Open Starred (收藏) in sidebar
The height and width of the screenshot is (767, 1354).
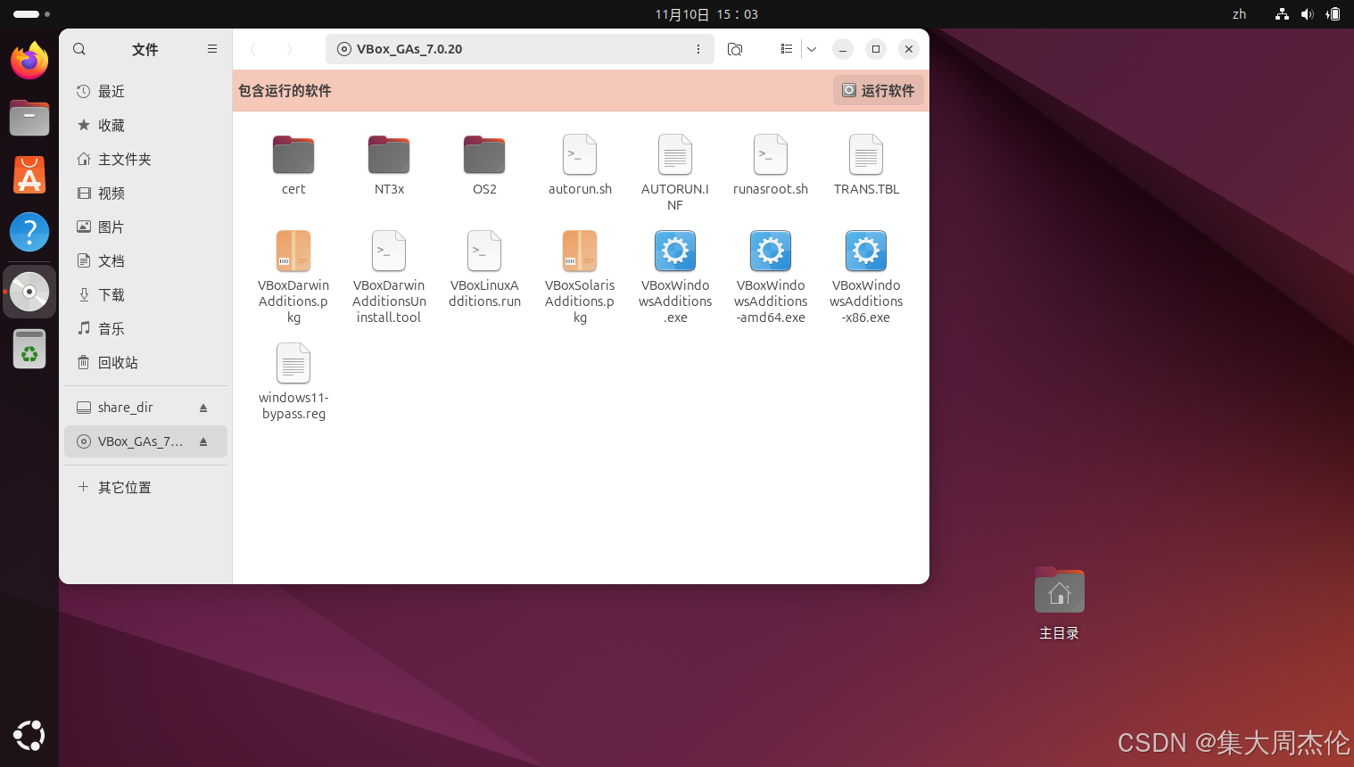[145, 126]
